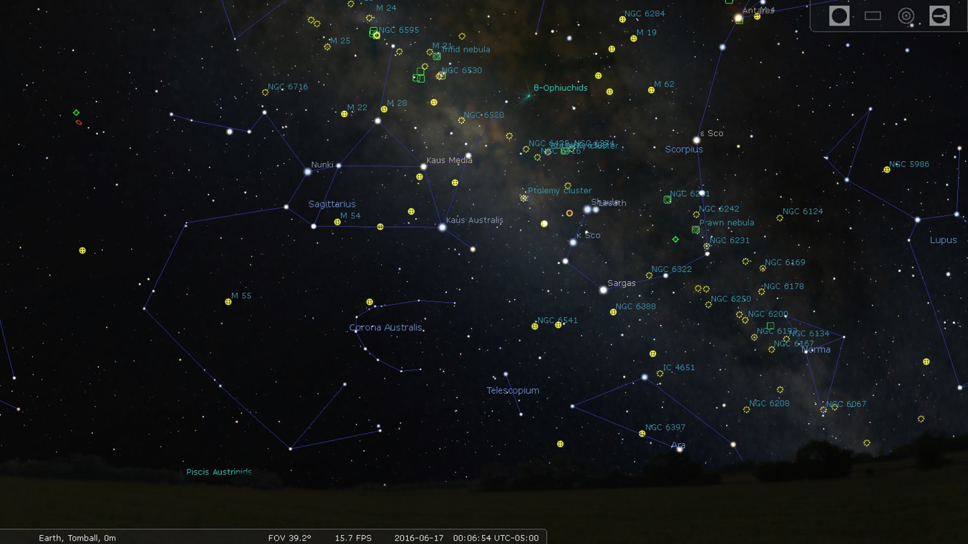Click the location text Earth, Tomball
Screen dimensions: 968x544
pos(77,538)
